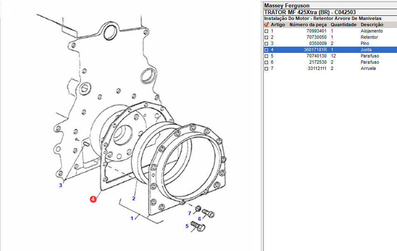Tick the checkbox for item 1 Alojamento
This screenshot has height=251, width=397.
[266, 31]
